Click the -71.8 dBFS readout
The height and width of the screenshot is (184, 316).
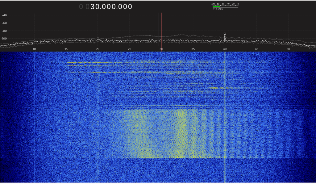218,10
